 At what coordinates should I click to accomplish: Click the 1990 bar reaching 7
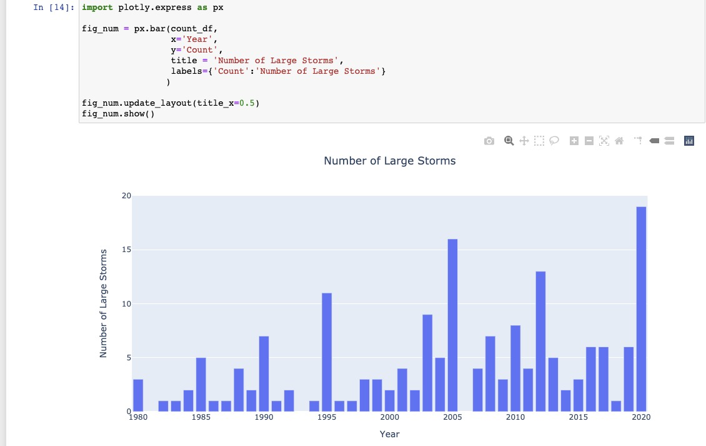tap(264, 374)
